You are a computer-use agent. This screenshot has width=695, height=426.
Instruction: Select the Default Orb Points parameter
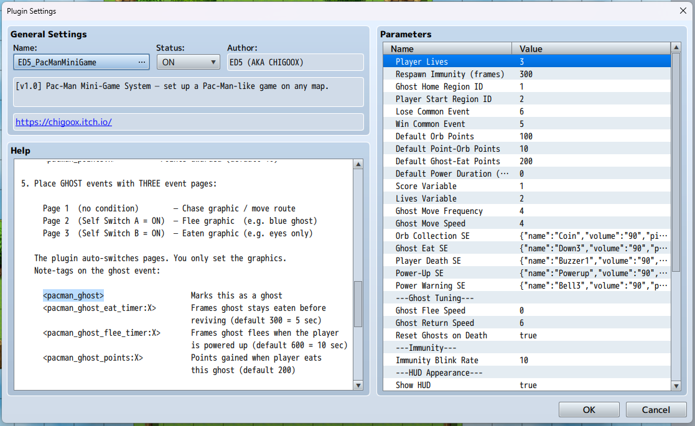527,136
